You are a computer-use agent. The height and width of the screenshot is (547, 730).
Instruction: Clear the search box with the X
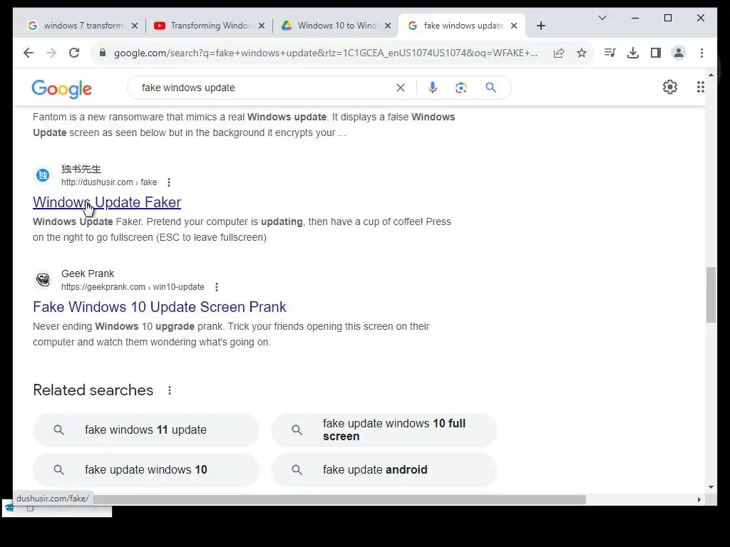[401, 88]
